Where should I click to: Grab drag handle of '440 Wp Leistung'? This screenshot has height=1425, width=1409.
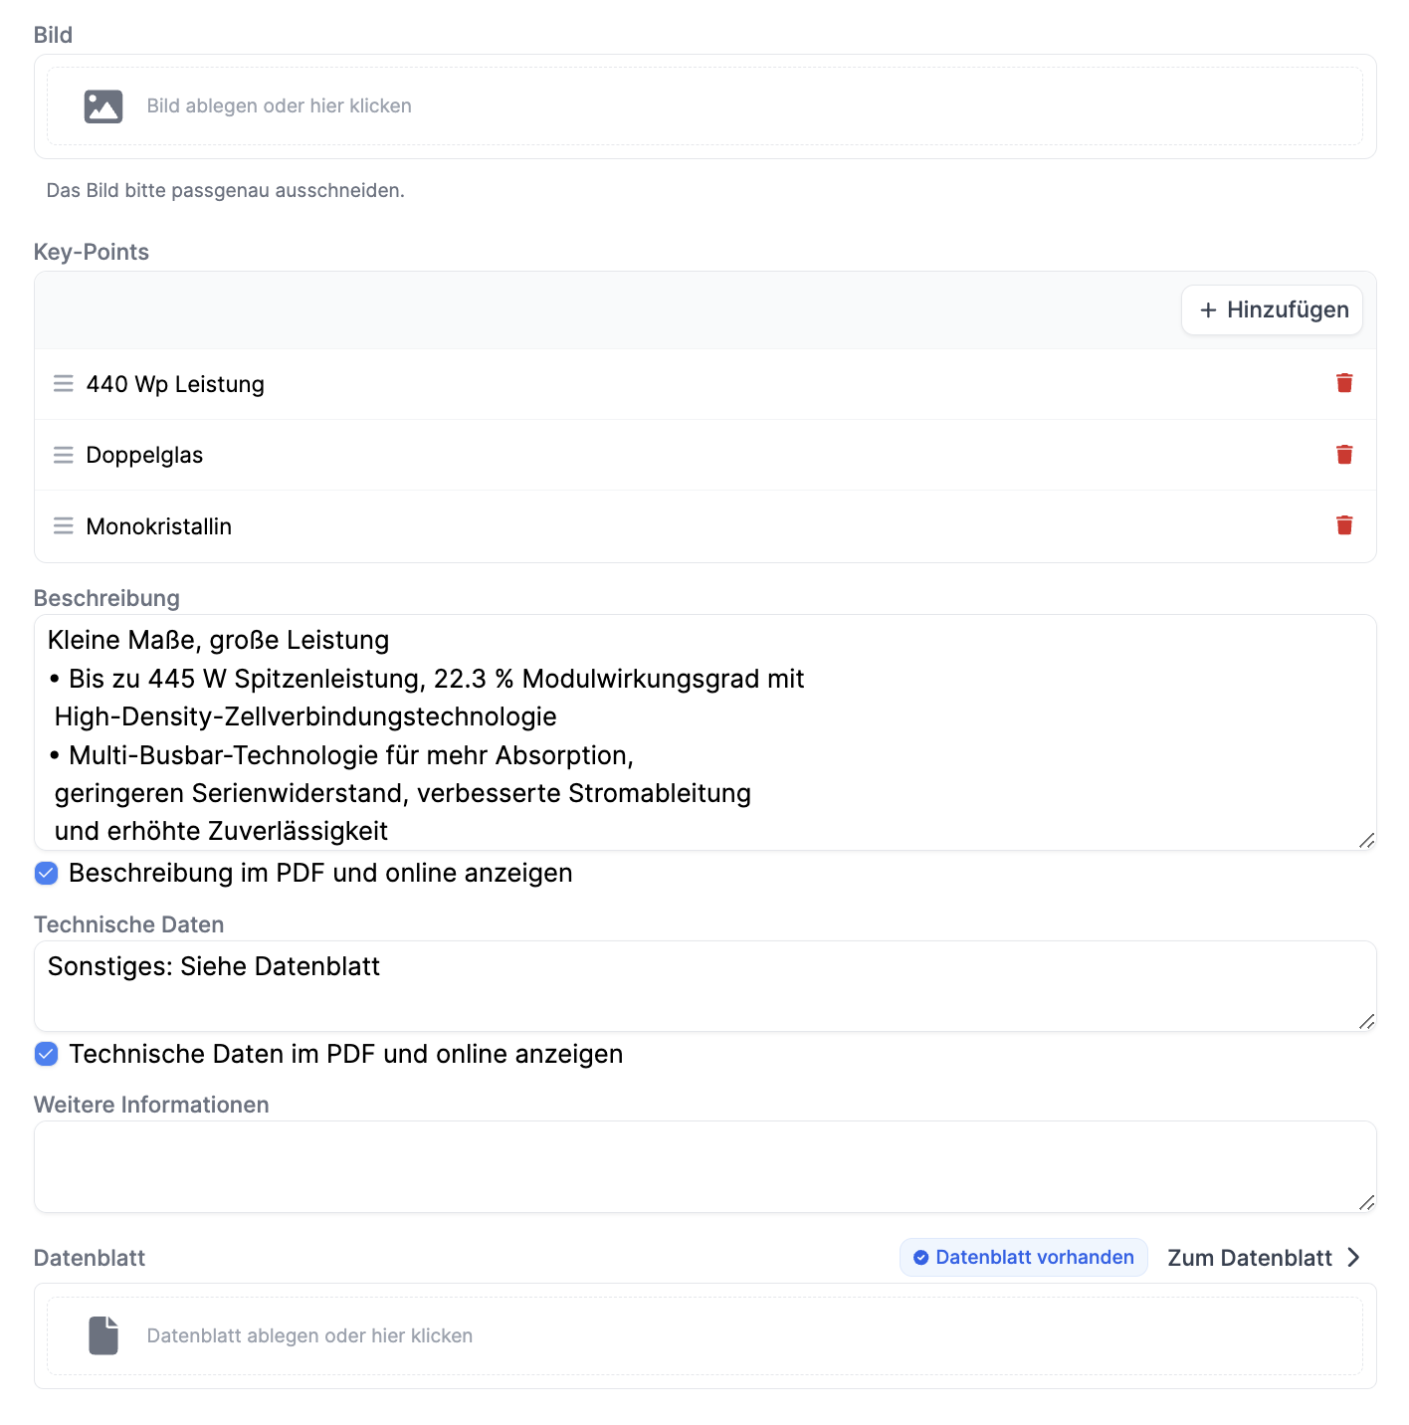pyautogui.click(x=64, y=384)
